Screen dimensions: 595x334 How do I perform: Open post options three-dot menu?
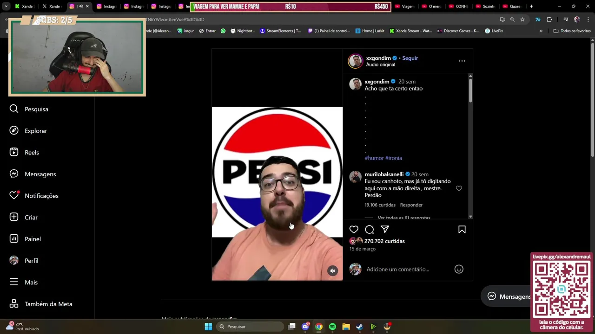[462, 61]
